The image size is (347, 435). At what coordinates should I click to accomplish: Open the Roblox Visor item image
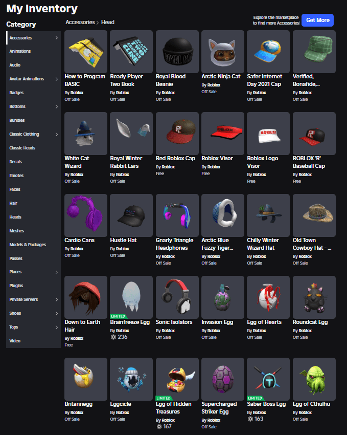[223, 134]
